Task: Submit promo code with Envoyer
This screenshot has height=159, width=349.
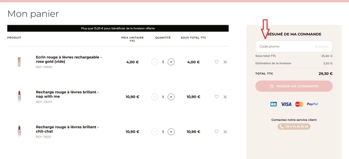Action: point(322,46)
